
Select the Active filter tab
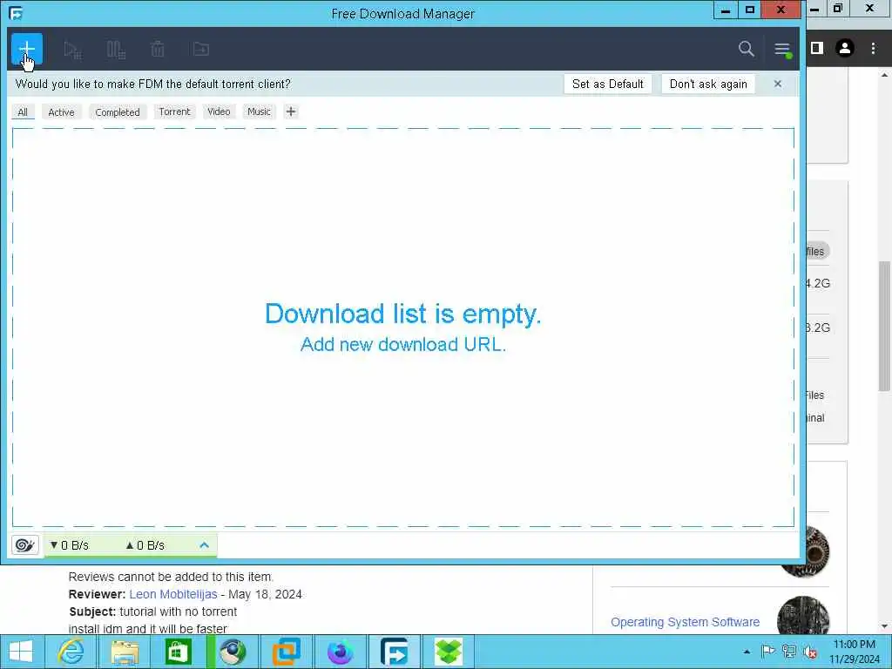[62, 112]
